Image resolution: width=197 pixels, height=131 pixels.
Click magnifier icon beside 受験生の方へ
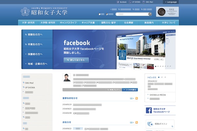(x=26, y=35)
